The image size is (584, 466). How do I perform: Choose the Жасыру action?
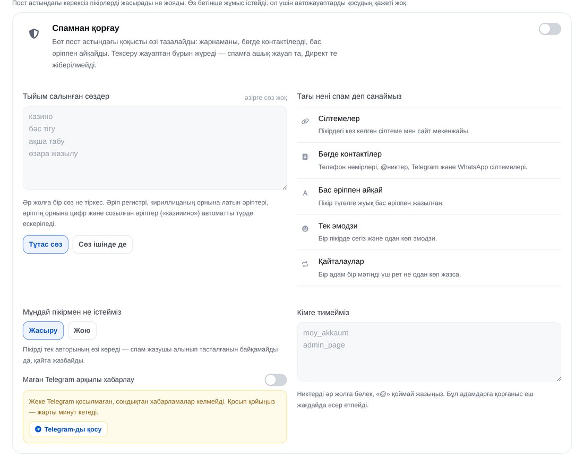[x=43, y=331]
